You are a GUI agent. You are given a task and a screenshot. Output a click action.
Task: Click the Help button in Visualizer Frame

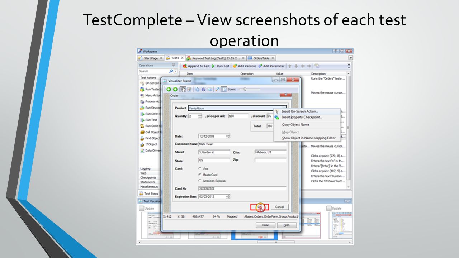coord(287,225)
